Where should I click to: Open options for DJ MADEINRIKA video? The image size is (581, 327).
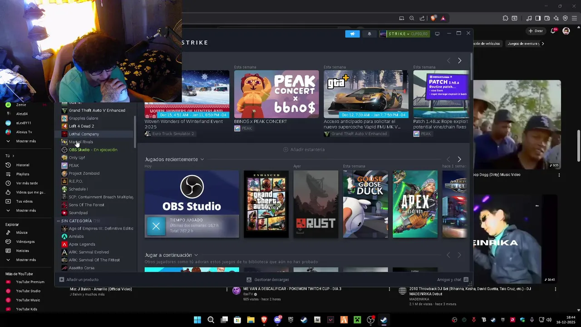[x=555, y=289]
